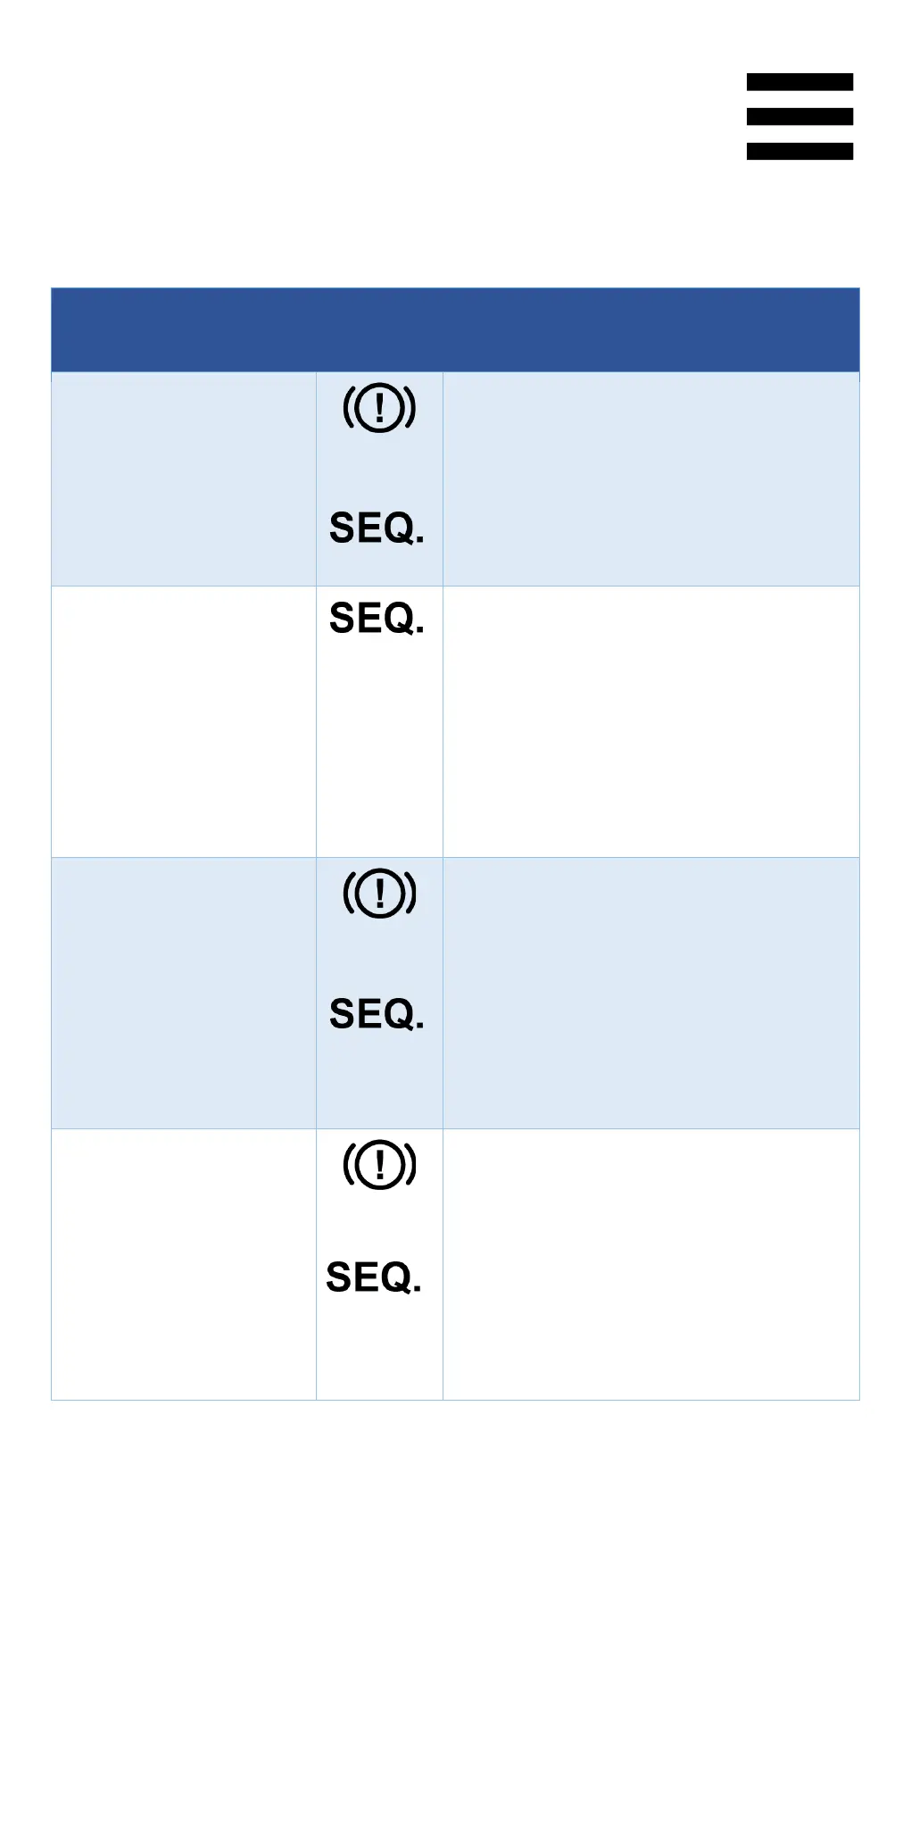The width and height of the screenshot is (911, 1822).
Task: Click the brake warning icon in third row
Action: (x=379, y=894)
